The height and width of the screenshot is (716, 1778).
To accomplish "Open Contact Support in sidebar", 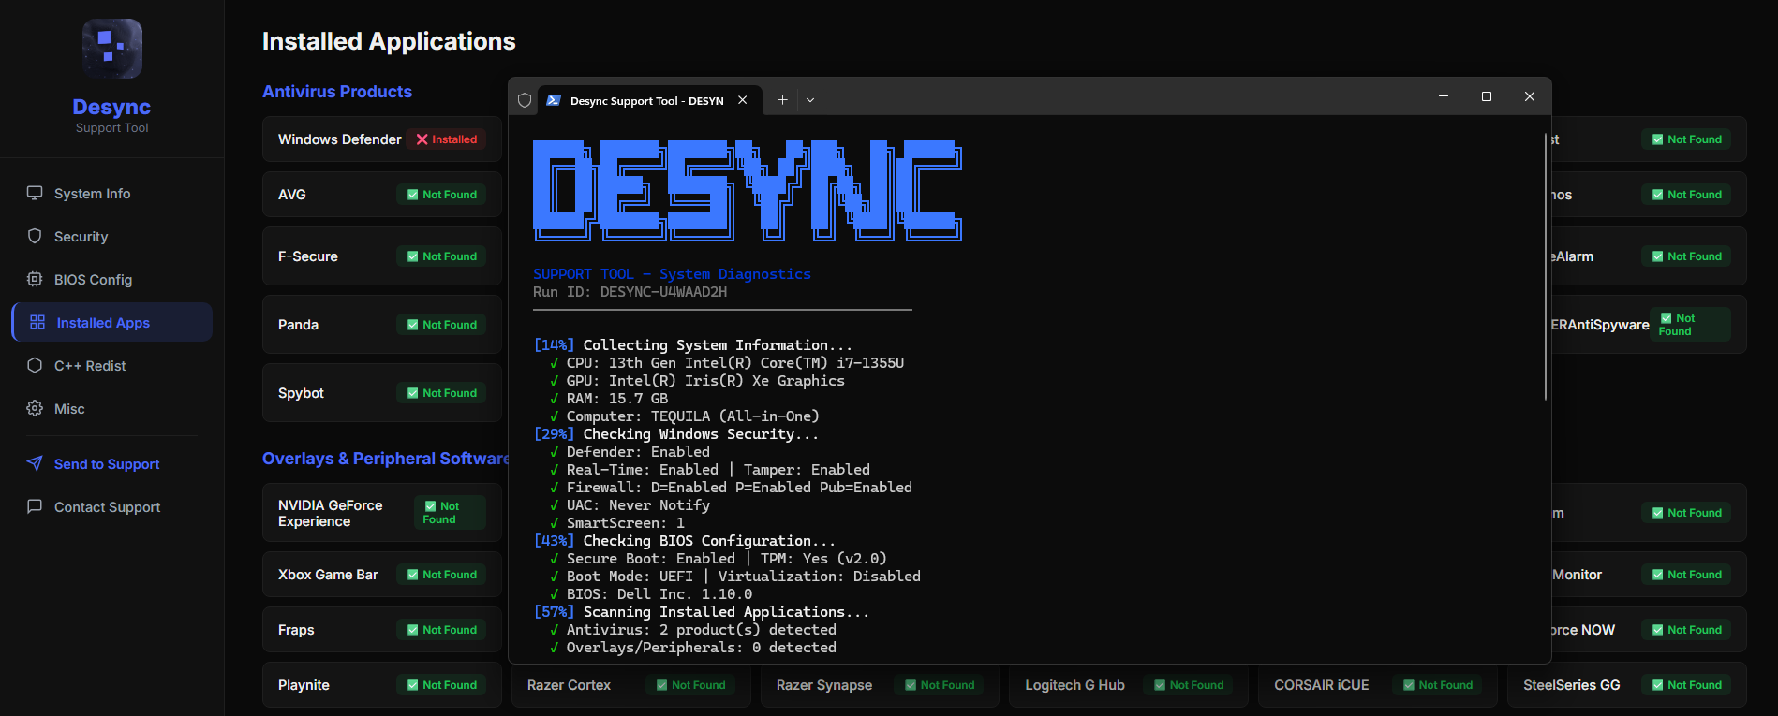I will point(111,507).
